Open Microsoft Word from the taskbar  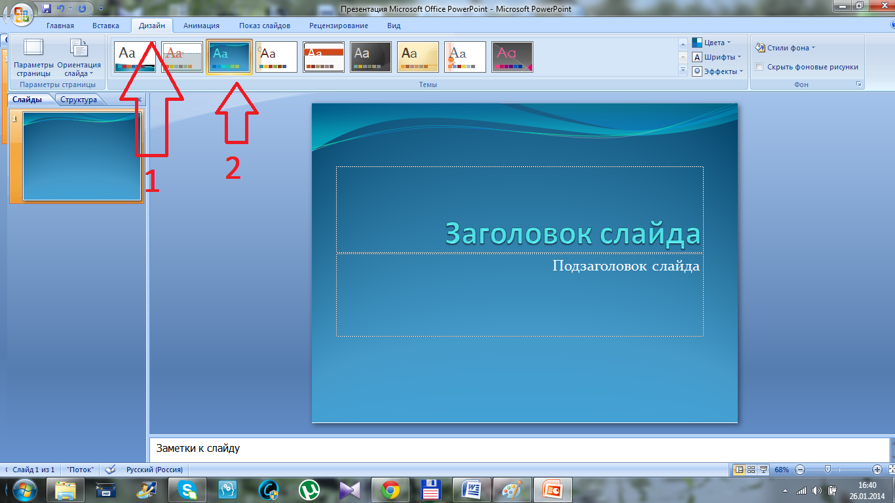(472, 489)
